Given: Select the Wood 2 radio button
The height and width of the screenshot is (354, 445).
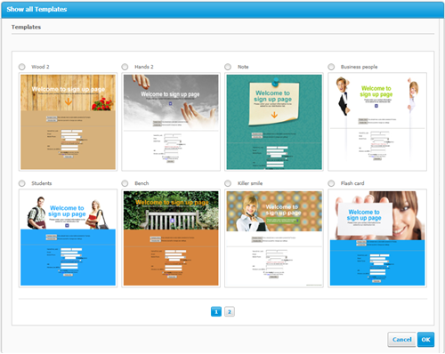Looking at the screenshot, I should click(22, 67).
